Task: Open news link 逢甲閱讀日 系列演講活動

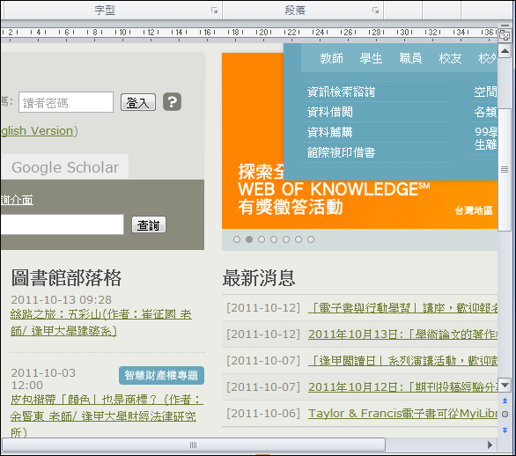Action: coord(402,361)
